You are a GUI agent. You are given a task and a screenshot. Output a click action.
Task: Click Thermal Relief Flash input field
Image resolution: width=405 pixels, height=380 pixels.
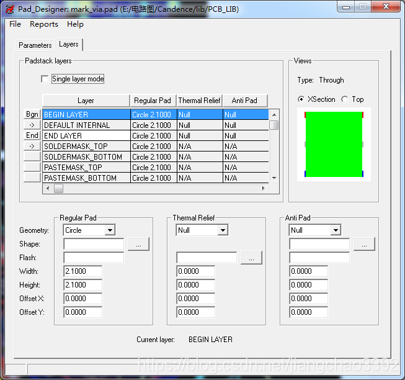207,258
